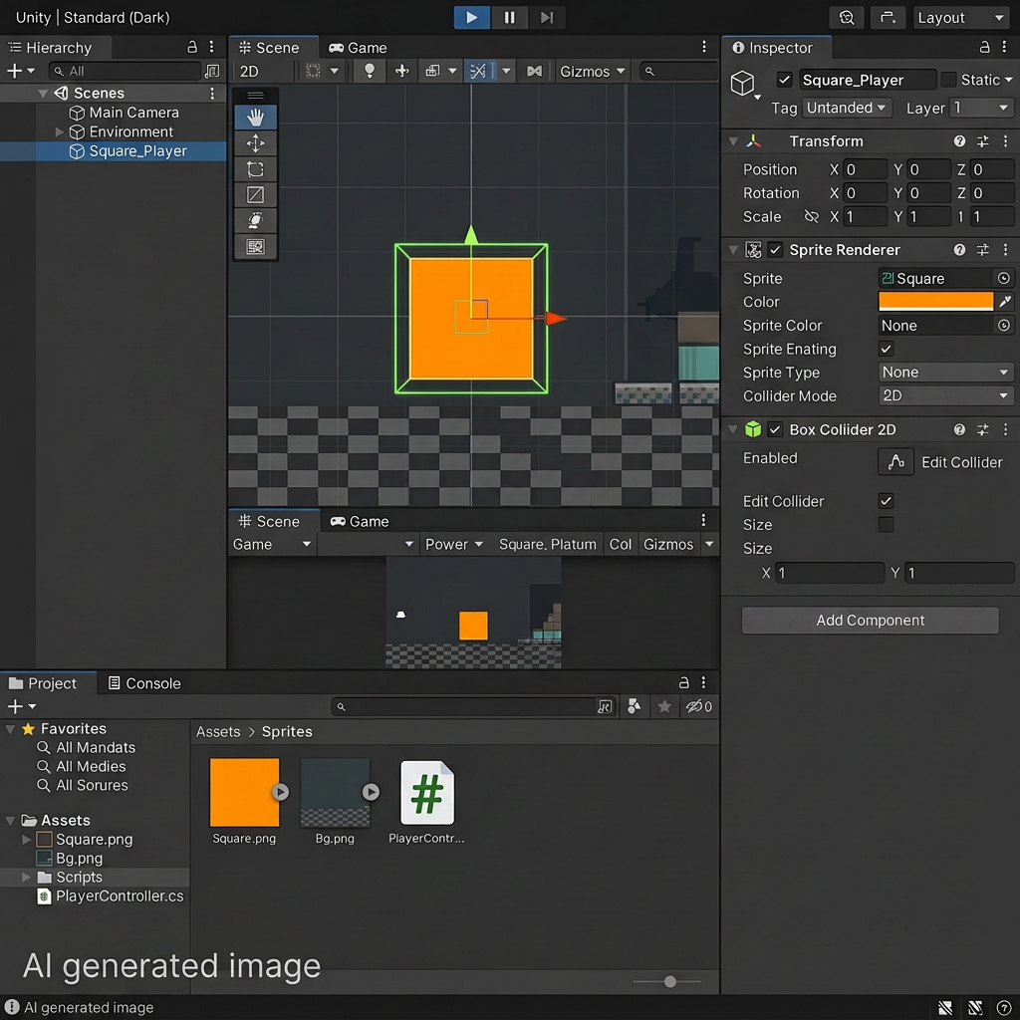Open the Sprite Renderer help icon
The height and width of the screenshot is (1020, 1020).
pyautogui.click(x=959, y=250)
